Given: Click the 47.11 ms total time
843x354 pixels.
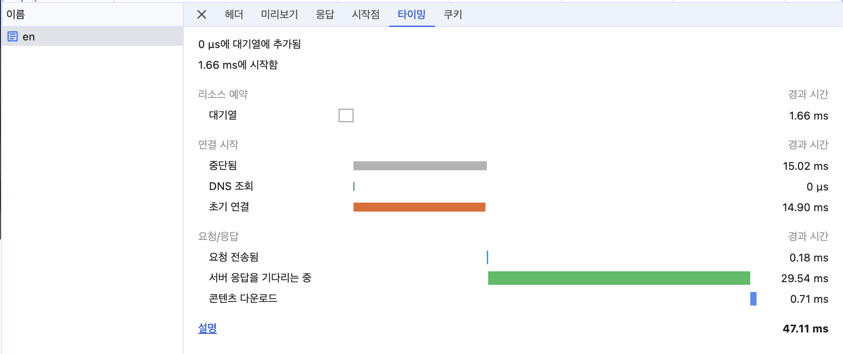Looking at the screenshot, I should [805, 329].
